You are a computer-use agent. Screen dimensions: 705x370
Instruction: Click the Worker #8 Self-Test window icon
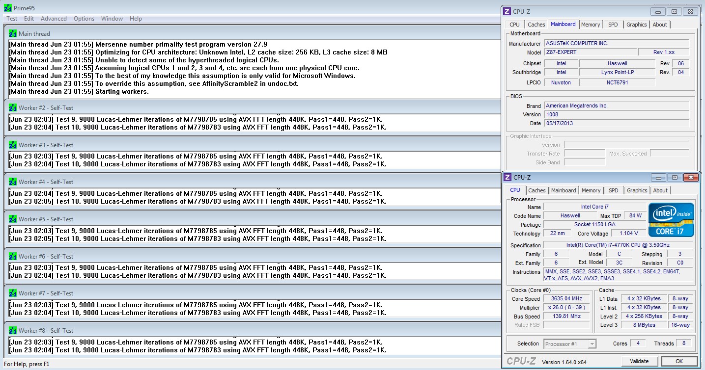coord(13,330)
